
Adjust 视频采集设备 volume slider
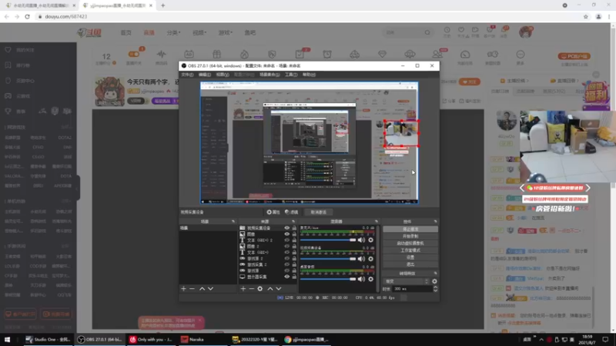click(x=328, y=259)
